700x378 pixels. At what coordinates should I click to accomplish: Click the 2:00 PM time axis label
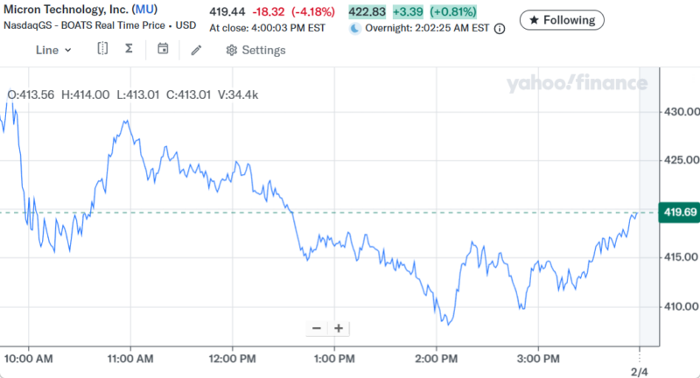(x=437, y=359)
